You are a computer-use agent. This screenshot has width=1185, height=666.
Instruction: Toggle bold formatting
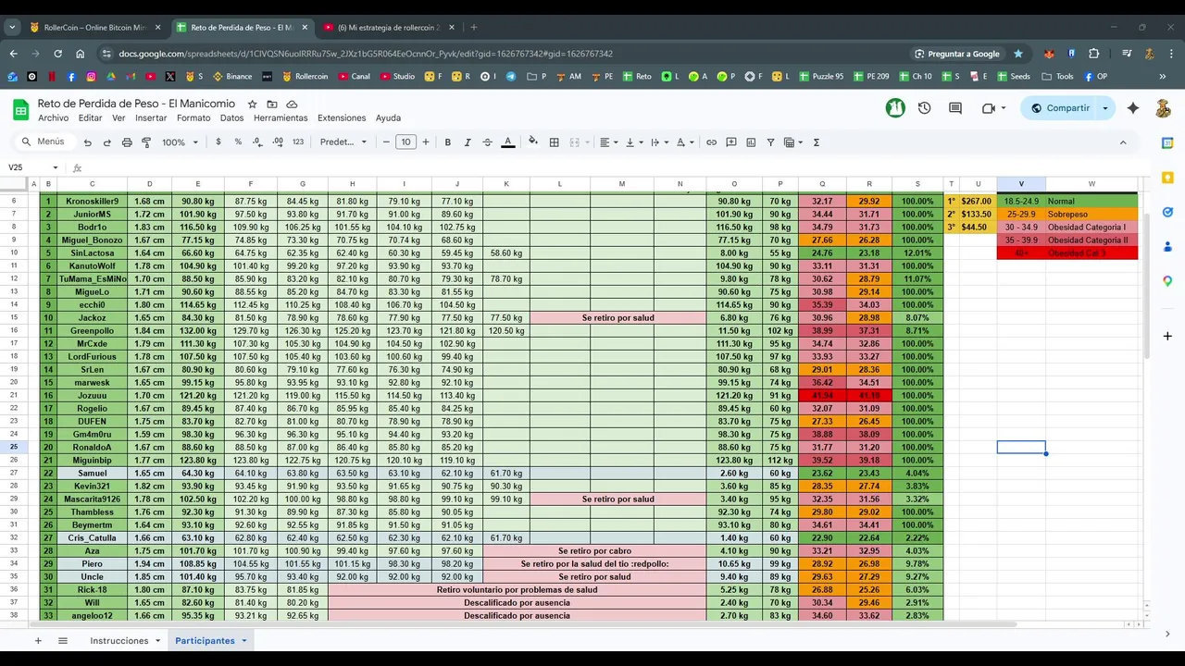point(447,142)
